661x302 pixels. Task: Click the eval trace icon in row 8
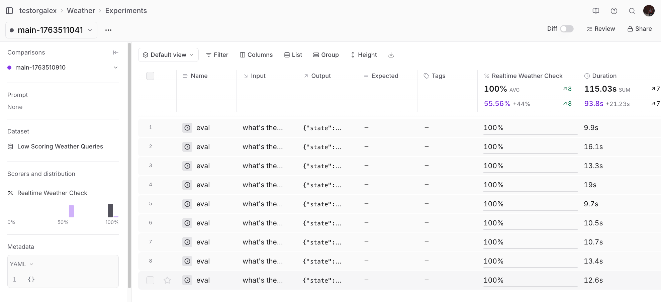pyautogui.click(x=187, y=261)
